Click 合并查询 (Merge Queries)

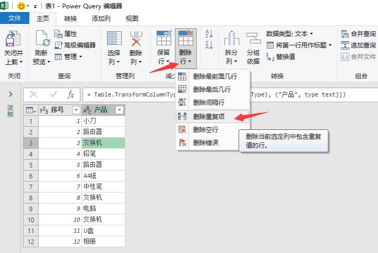(x=358, y=34)
